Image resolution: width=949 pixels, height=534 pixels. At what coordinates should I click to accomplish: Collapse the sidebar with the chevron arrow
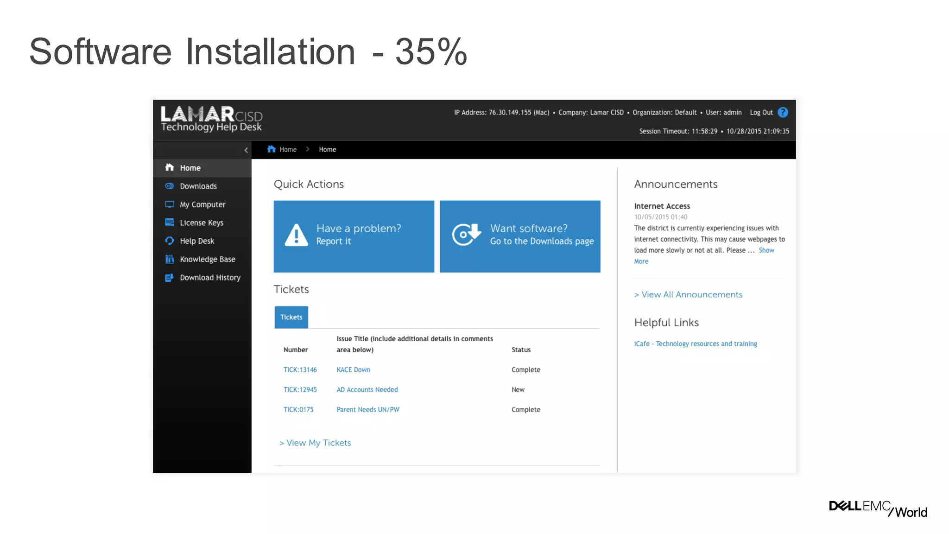(246, 150)
